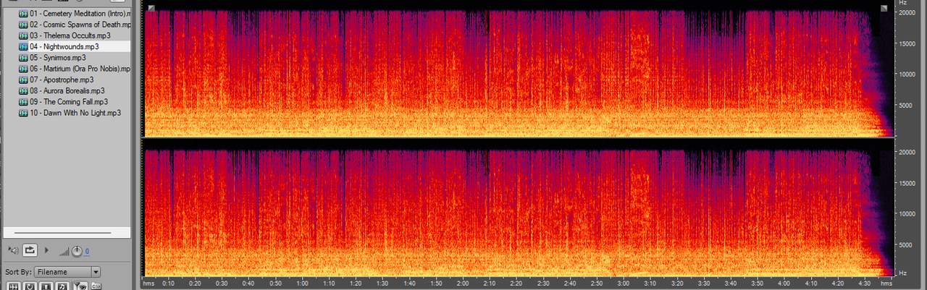This screenshot has height=290, width=927.
Task: Select 02 - Cosmic Spawns of Death file
Action: click(80, 25)
